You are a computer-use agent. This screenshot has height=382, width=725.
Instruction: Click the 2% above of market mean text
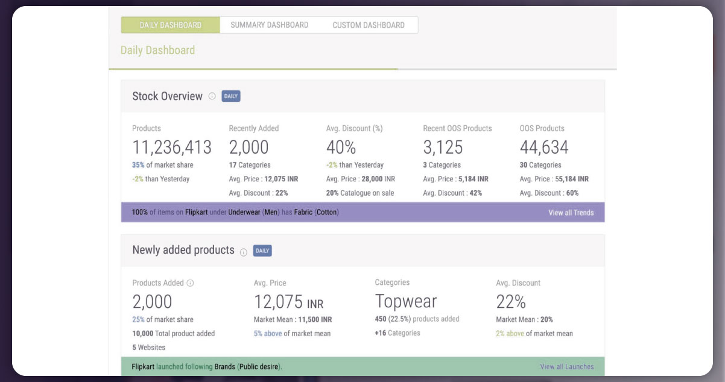534,334
